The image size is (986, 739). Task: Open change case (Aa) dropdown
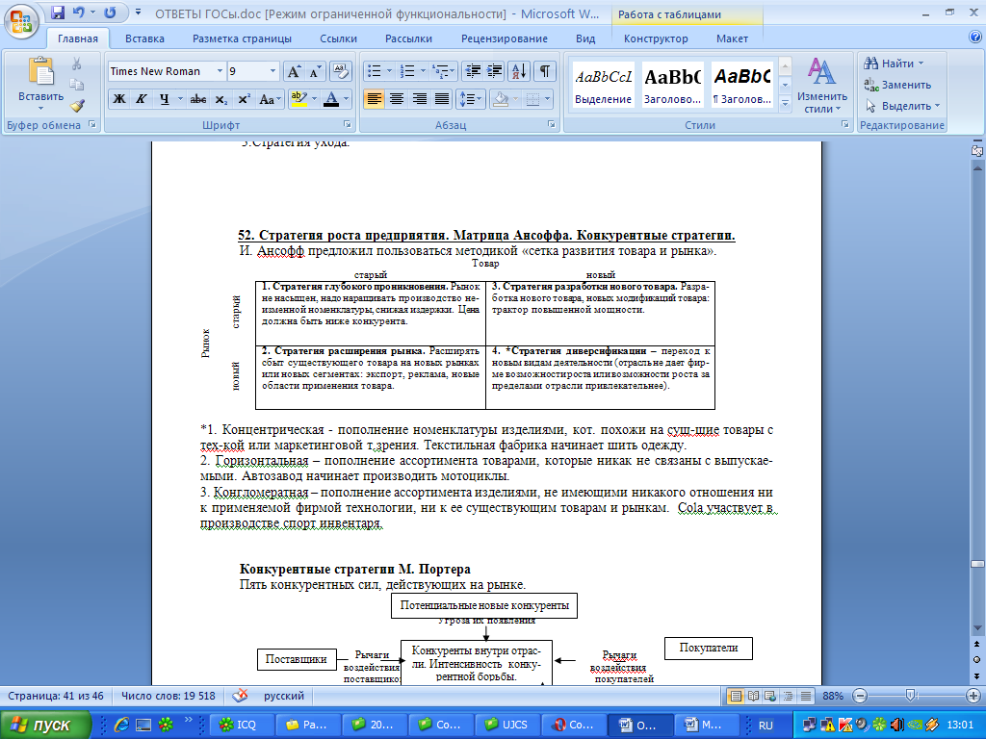click(270, 99)
